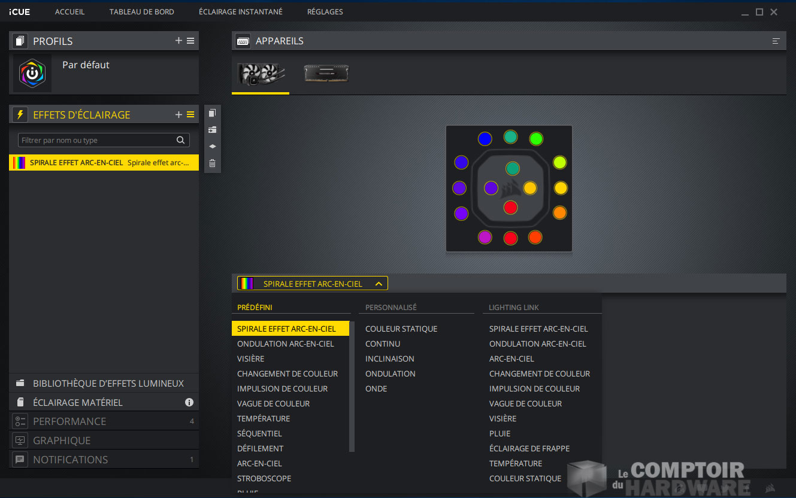The width and height of the screenshot is (796, 498).
Task: Click the filter by name input field
Action: pyautogui.click(x=97, y=140)
